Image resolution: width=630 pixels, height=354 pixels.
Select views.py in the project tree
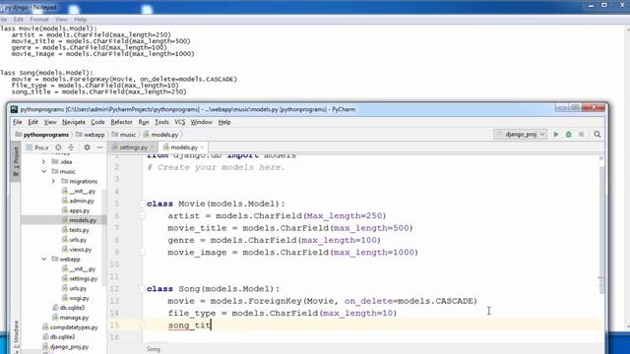[77, 250]
